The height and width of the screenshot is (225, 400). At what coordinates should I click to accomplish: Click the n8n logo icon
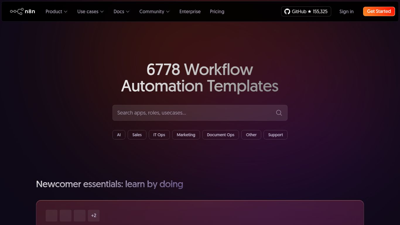(x=17, y=11)
